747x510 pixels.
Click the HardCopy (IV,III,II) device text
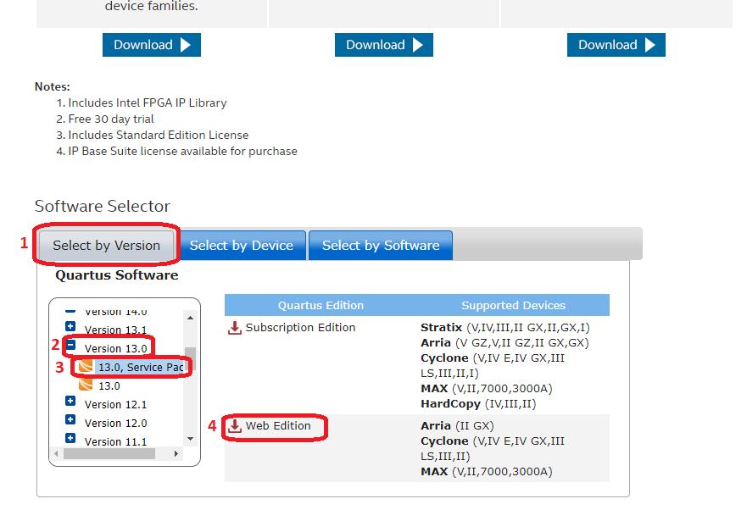coord(478,404)
